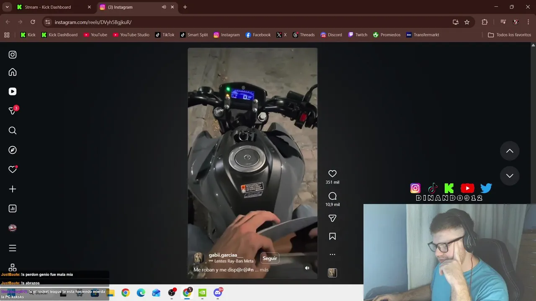
Task: Open the hamburger More menu in sidebar
Action: 13,248
